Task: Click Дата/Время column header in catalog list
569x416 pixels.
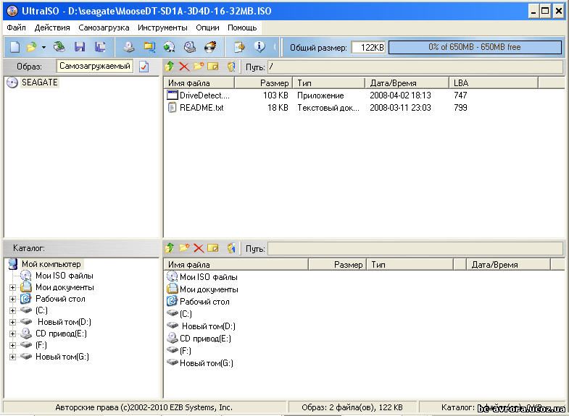Action: click(x=508, y=265)
